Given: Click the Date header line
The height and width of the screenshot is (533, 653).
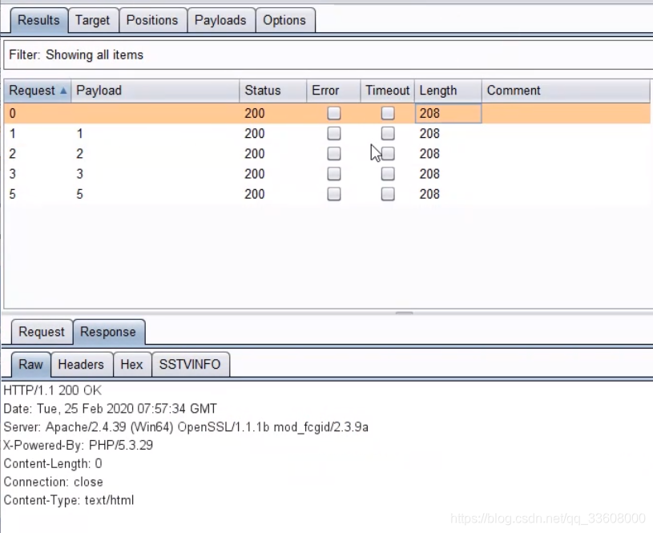Looking at the screenshot, I should 111,409.
